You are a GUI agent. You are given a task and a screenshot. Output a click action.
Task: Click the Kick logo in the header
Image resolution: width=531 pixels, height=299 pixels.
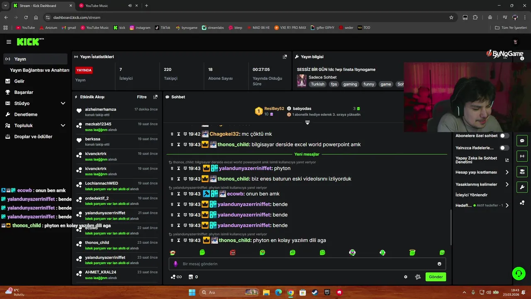coord(30,42)
